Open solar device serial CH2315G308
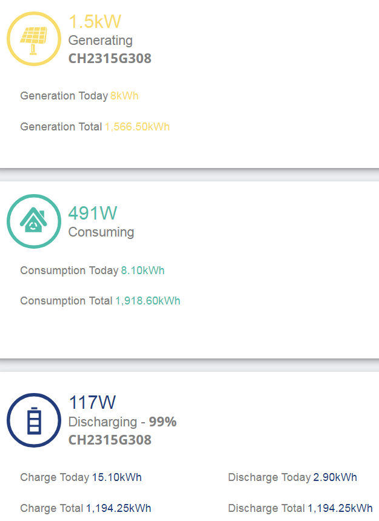The width and height of the screenshot is (379, 521). [110, 58]
